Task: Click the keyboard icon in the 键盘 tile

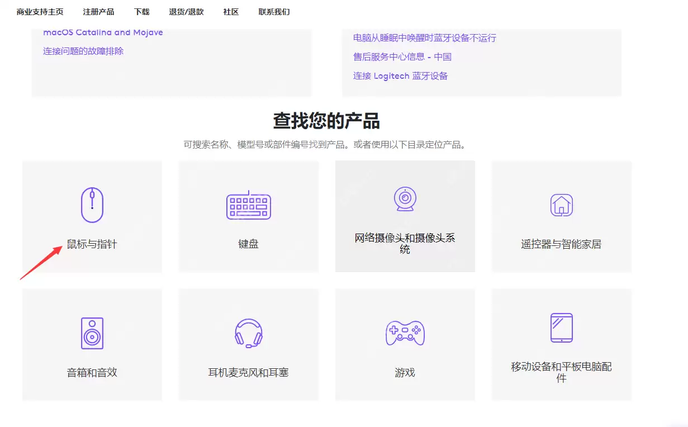Action: (248, 205)
